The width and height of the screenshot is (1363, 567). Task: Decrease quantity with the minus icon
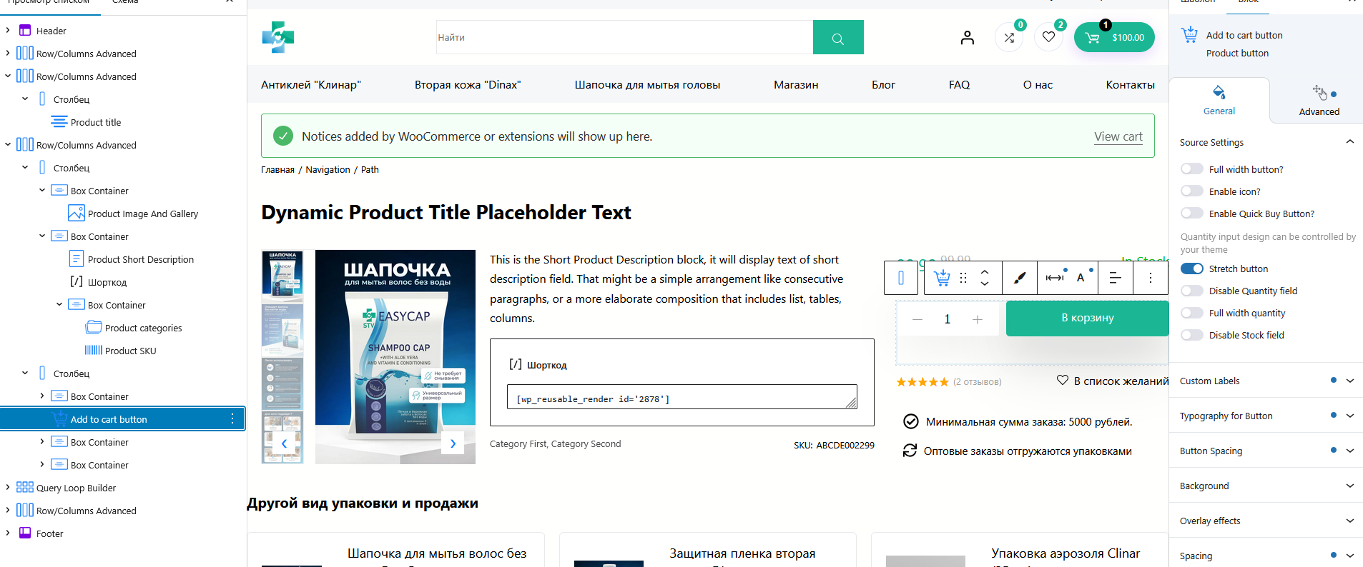click(x=917, y=319)
